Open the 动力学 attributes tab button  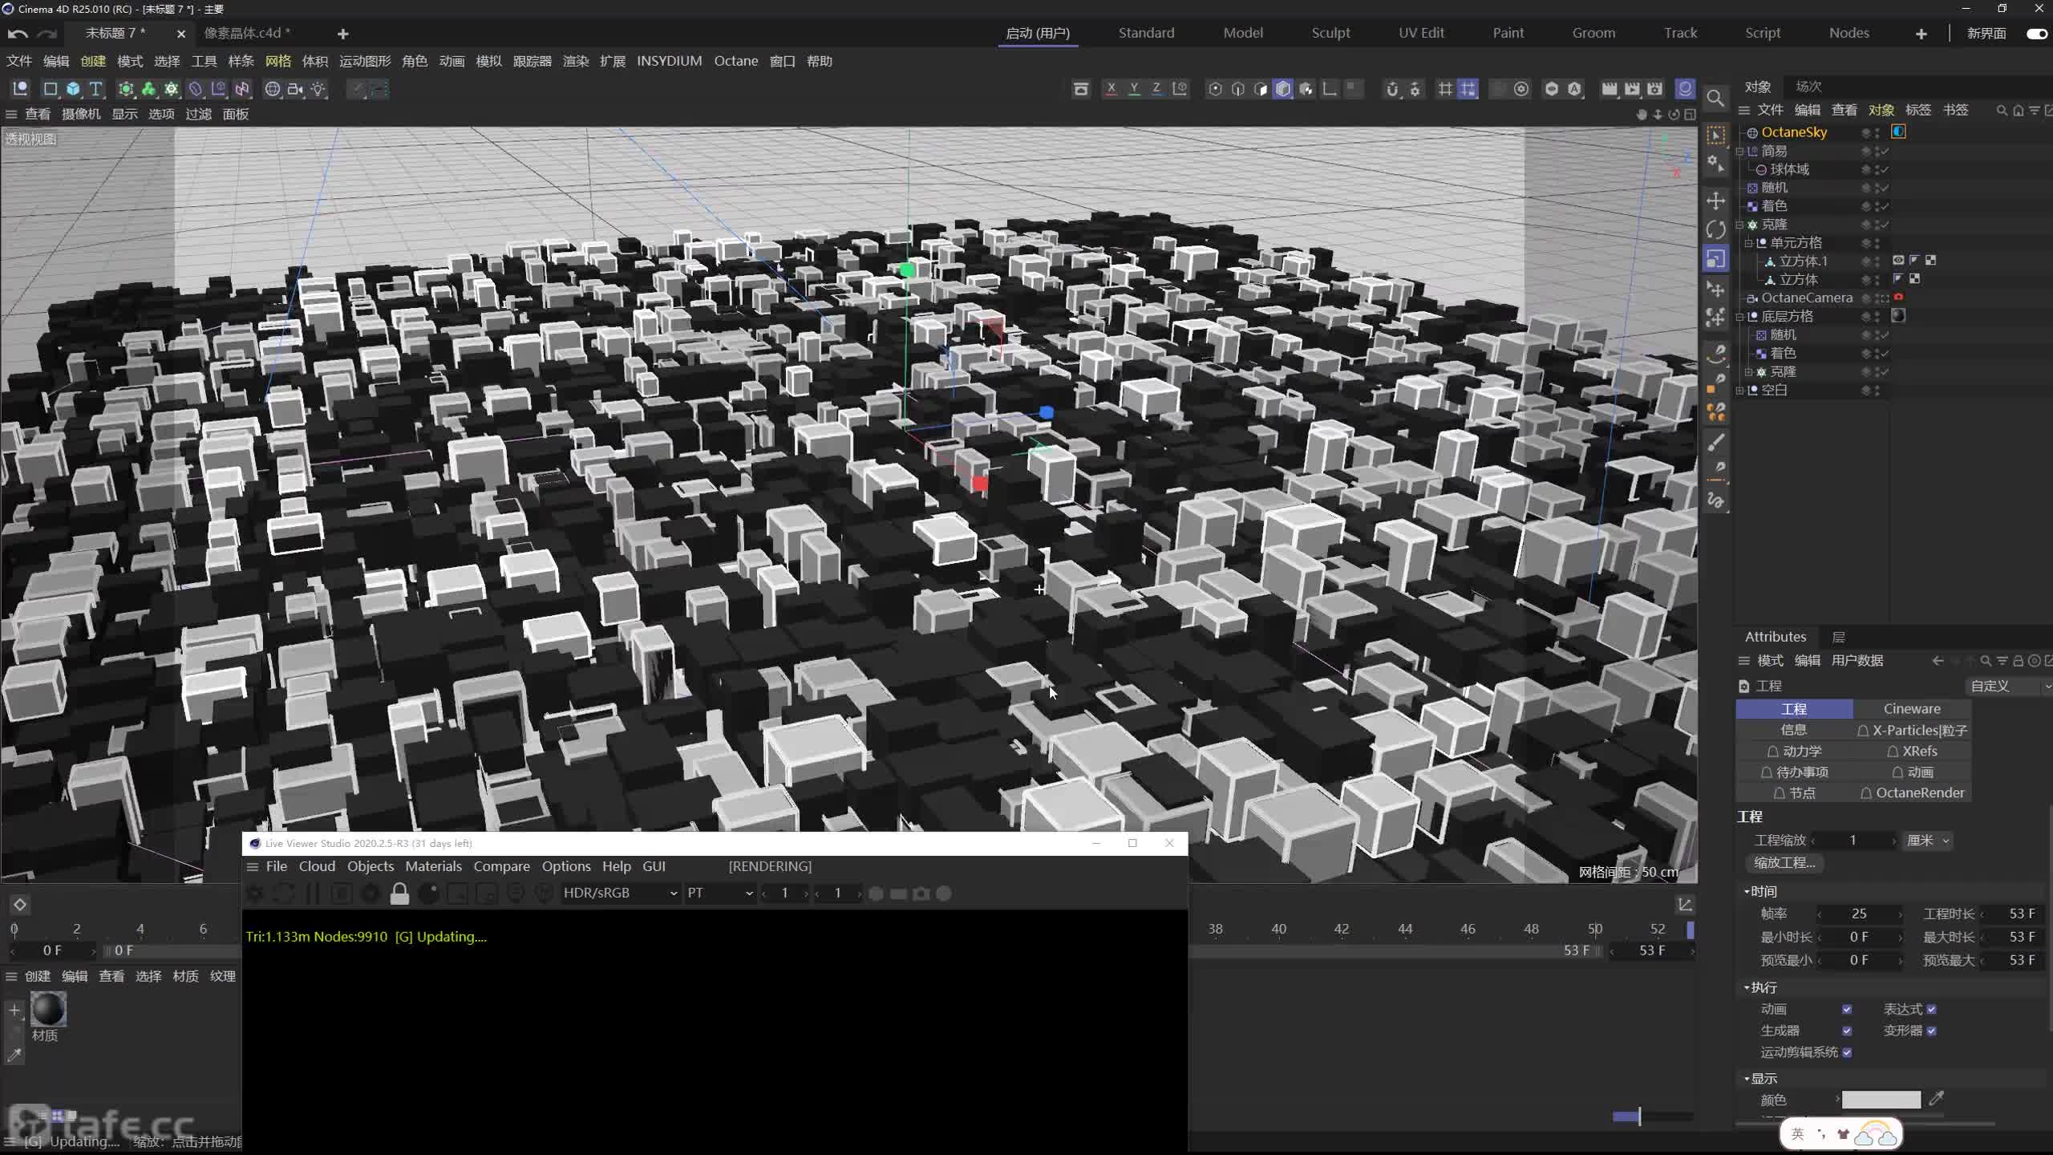tap(1794, 752)
